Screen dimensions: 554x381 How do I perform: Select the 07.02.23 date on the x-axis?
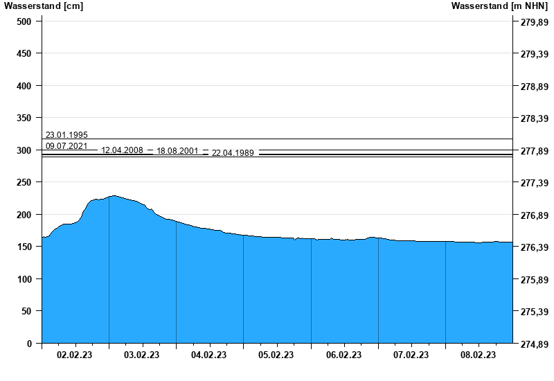click(x=411, y=355)
